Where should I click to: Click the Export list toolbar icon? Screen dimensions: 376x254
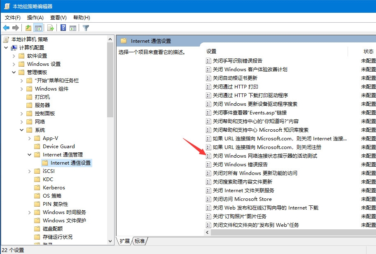[x=51, y=28]
